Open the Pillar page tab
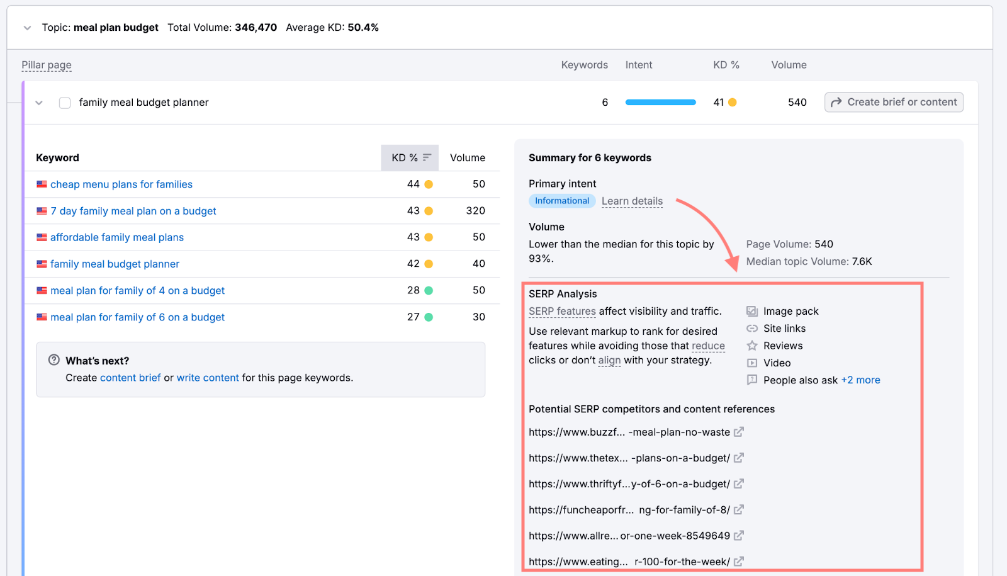Viewport: 1007px width, 576px height. point(46,65)
